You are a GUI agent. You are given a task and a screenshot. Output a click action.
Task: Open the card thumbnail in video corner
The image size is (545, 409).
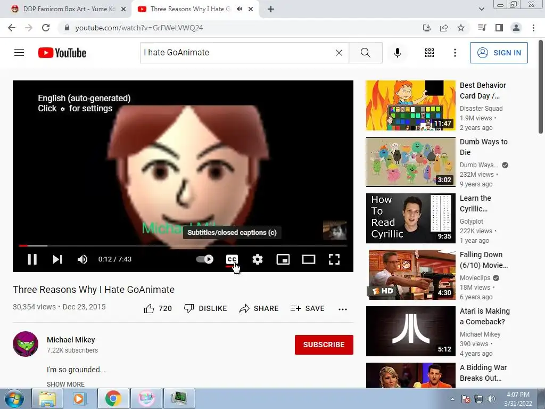pos(335,230)
